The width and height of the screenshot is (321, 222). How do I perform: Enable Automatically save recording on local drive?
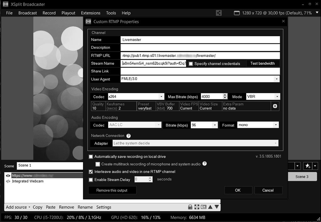click(91, 157)
